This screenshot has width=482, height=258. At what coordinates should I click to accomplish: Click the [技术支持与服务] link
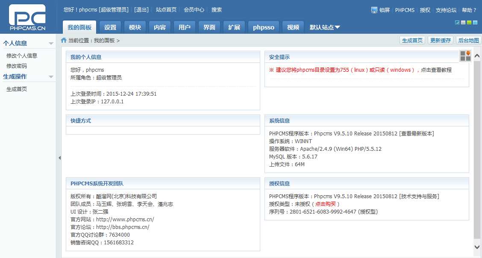(x=419, y=196)
